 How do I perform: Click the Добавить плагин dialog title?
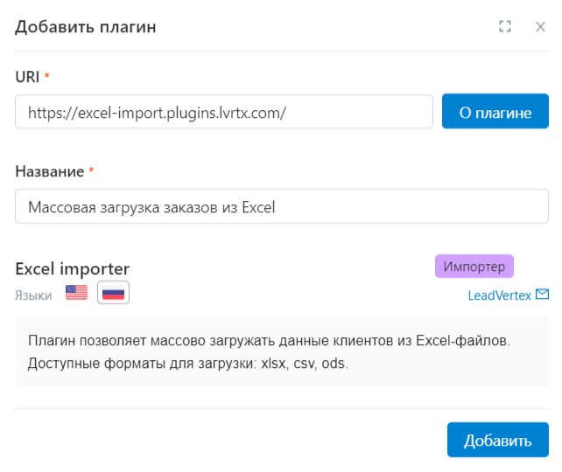click(85, 27)
